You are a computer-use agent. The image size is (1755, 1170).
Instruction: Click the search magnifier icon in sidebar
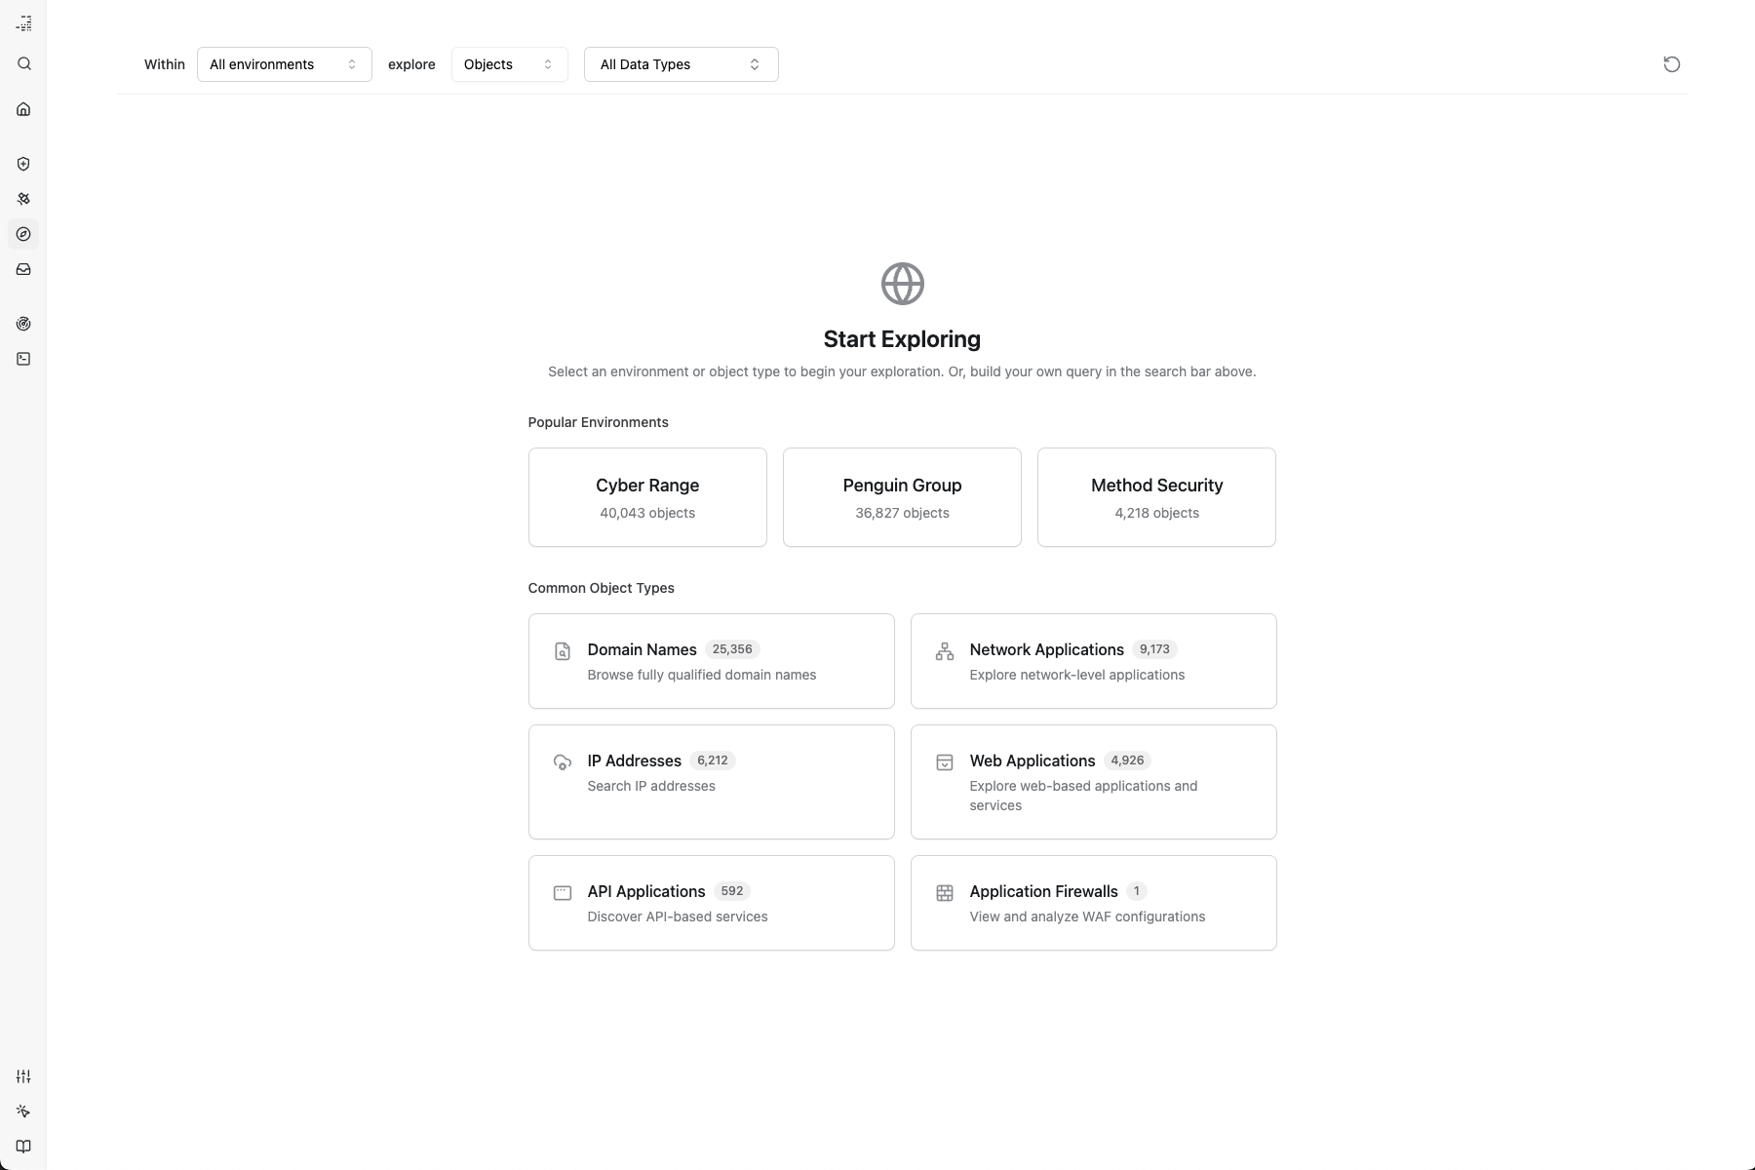23,64
